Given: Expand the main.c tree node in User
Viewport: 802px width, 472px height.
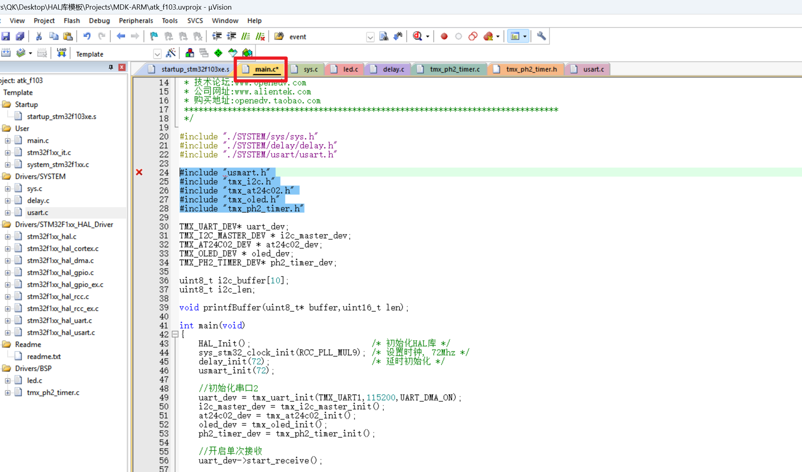Looking at the screenshot, I should tap(8, 141).
